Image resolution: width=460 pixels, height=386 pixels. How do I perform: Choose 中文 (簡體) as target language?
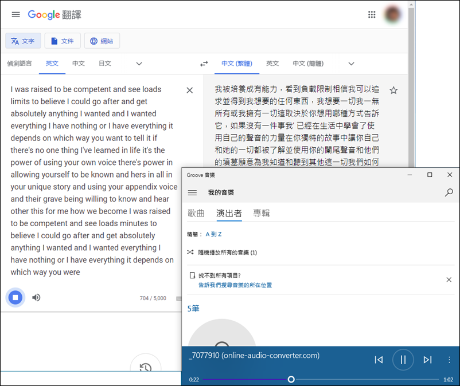tap(308, 63)
